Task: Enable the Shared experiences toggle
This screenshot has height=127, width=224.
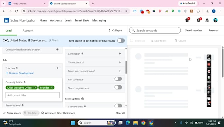Action: (118, 87)
